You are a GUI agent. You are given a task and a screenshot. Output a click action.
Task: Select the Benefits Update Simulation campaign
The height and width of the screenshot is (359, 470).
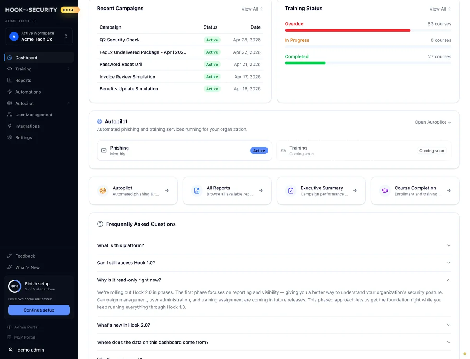[180, 89]
